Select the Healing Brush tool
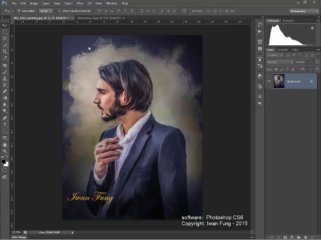 [x=5, y=65]
